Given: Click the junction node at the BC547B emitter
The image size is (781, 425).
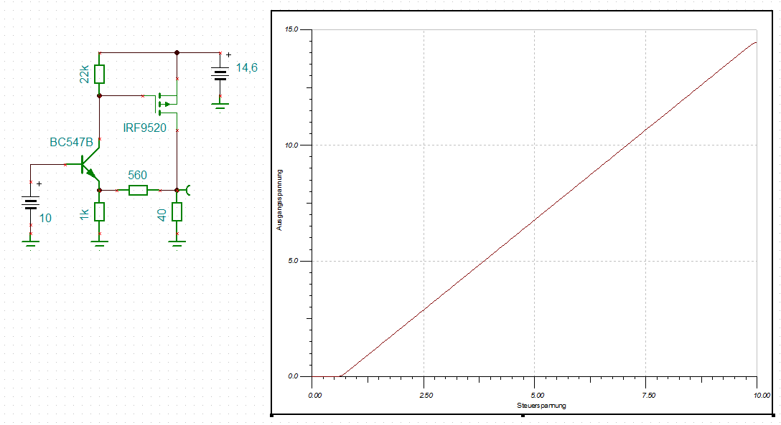Looking at the screenshot, I should pos(100,190).
